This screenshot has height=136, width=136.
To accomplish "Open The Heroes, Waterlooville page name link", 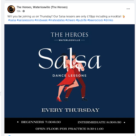I will pos(42,7).
